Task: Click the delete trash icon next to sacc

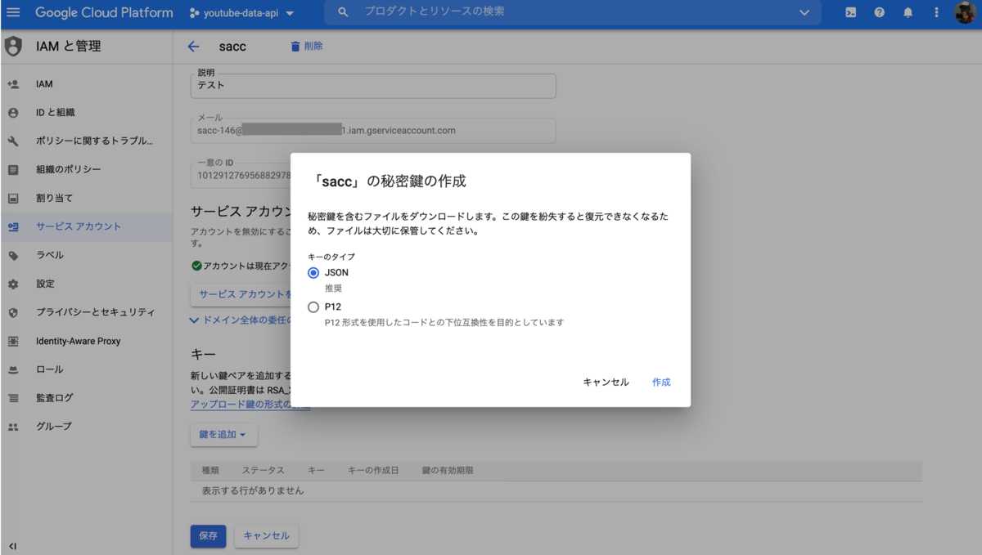Action: point(296,47)
